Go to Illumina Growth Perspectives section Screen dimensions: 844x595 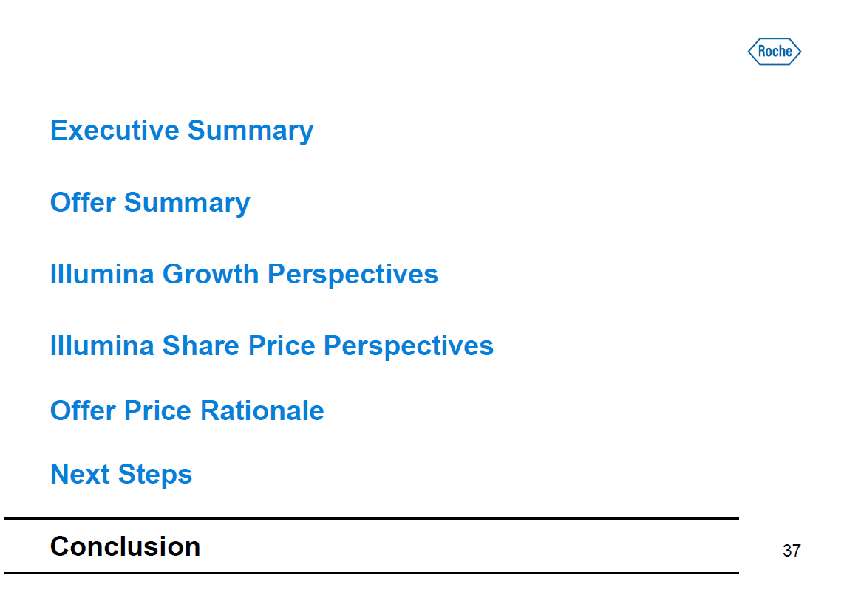coord(244,275)
